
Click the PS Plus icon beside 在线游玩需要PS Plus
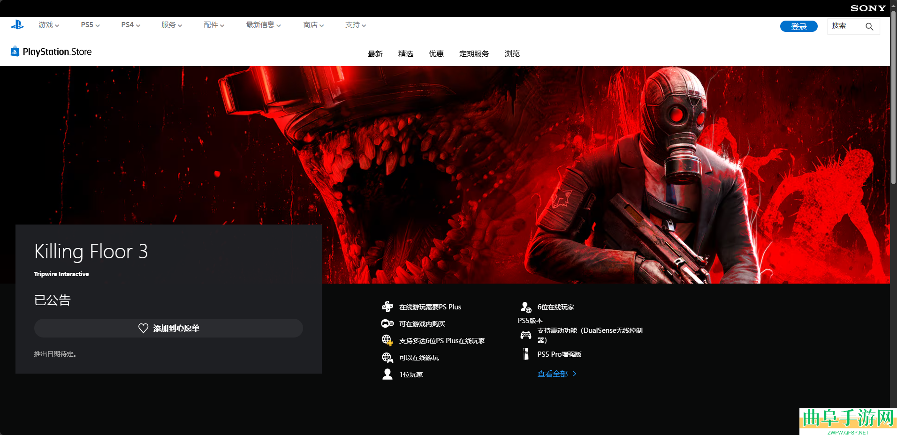pyautogui.click(x=388, y=307)
